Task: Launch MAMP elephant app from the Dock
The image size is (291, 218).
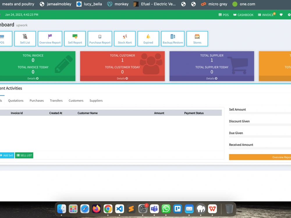Action: (201, 209)
